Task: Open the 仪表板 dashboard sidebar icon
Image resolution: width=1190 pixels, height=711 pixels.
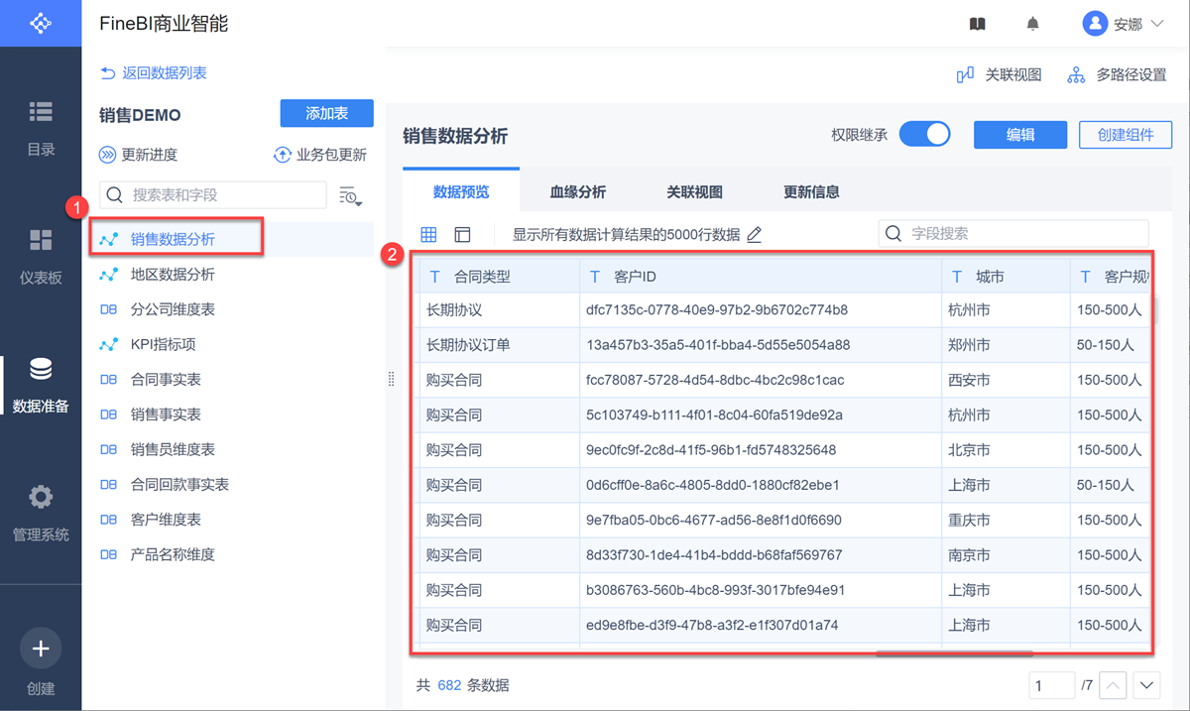Action: point(41,240)
